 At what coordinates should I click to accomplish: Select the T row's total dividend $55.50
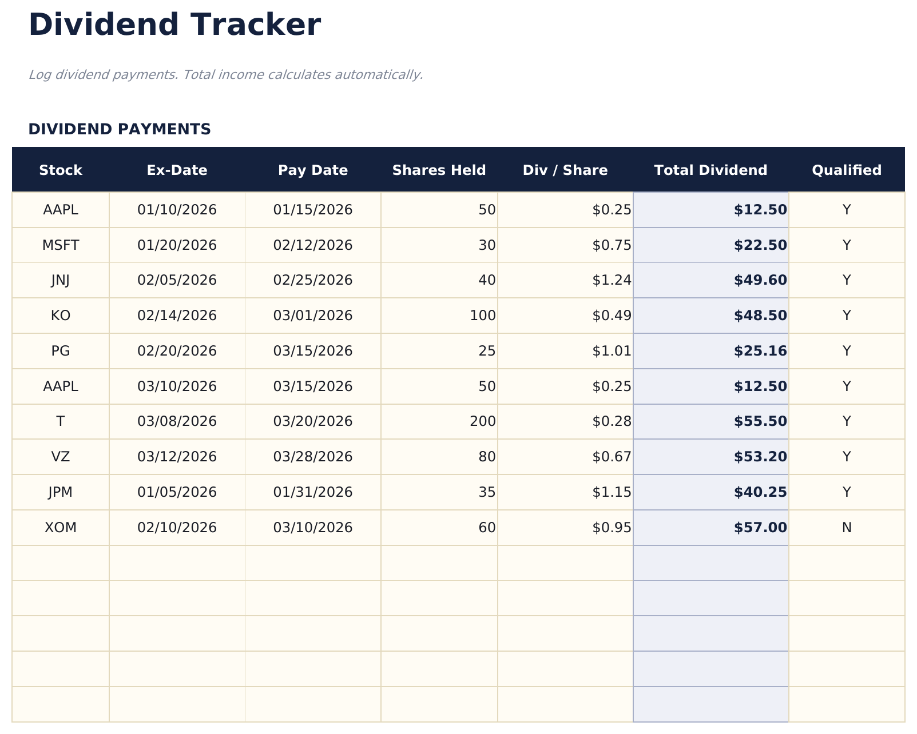tap(760, 421)
